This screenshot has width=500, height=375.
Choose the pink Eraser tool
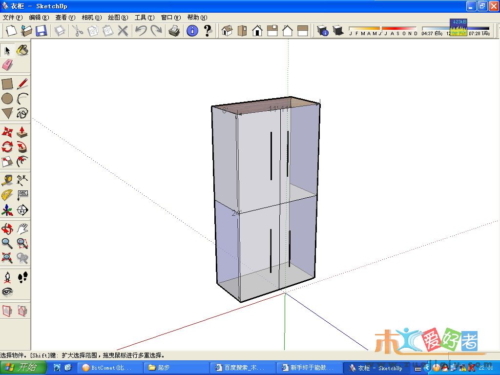pos(7,65)
